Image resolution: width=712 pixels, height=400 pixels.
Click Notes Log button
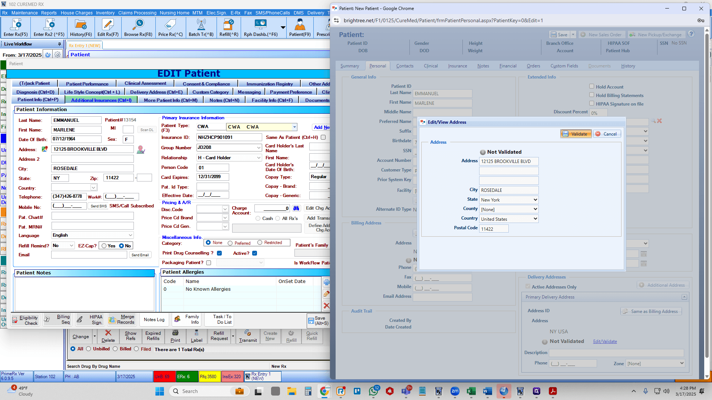(154, 320)
